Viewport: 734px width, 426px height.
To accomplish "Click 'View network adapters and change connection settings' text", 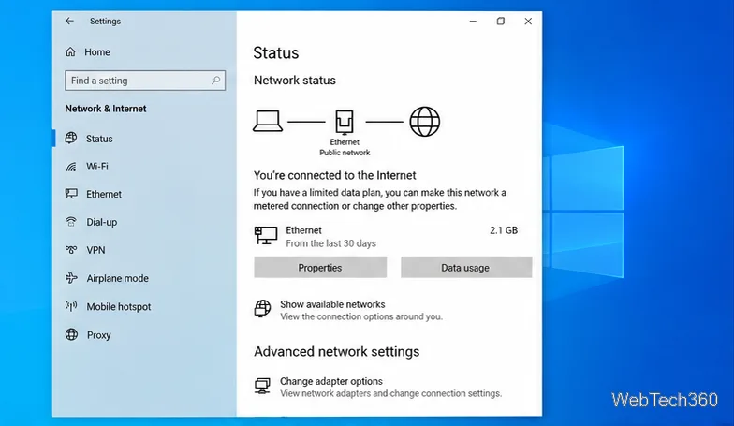I will (391, 393).
